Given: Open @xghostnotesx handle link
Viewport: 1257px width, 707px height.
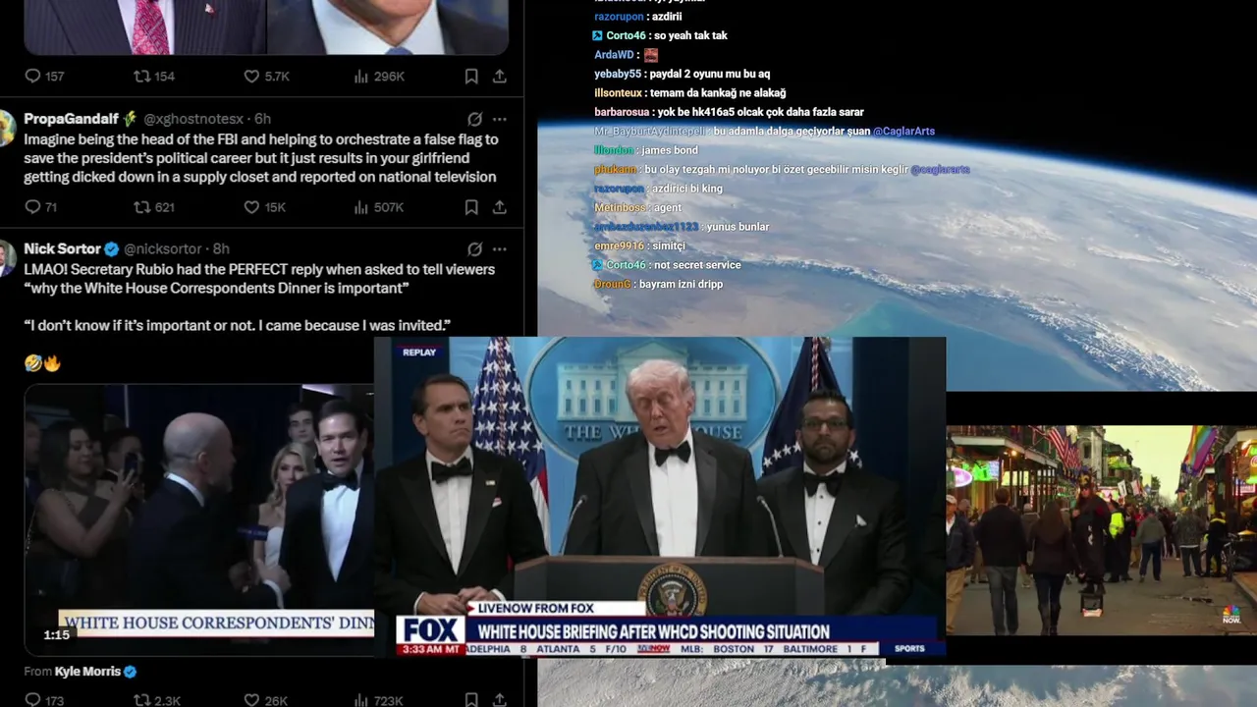Looking at the screenshot, I should coord(193,119).
